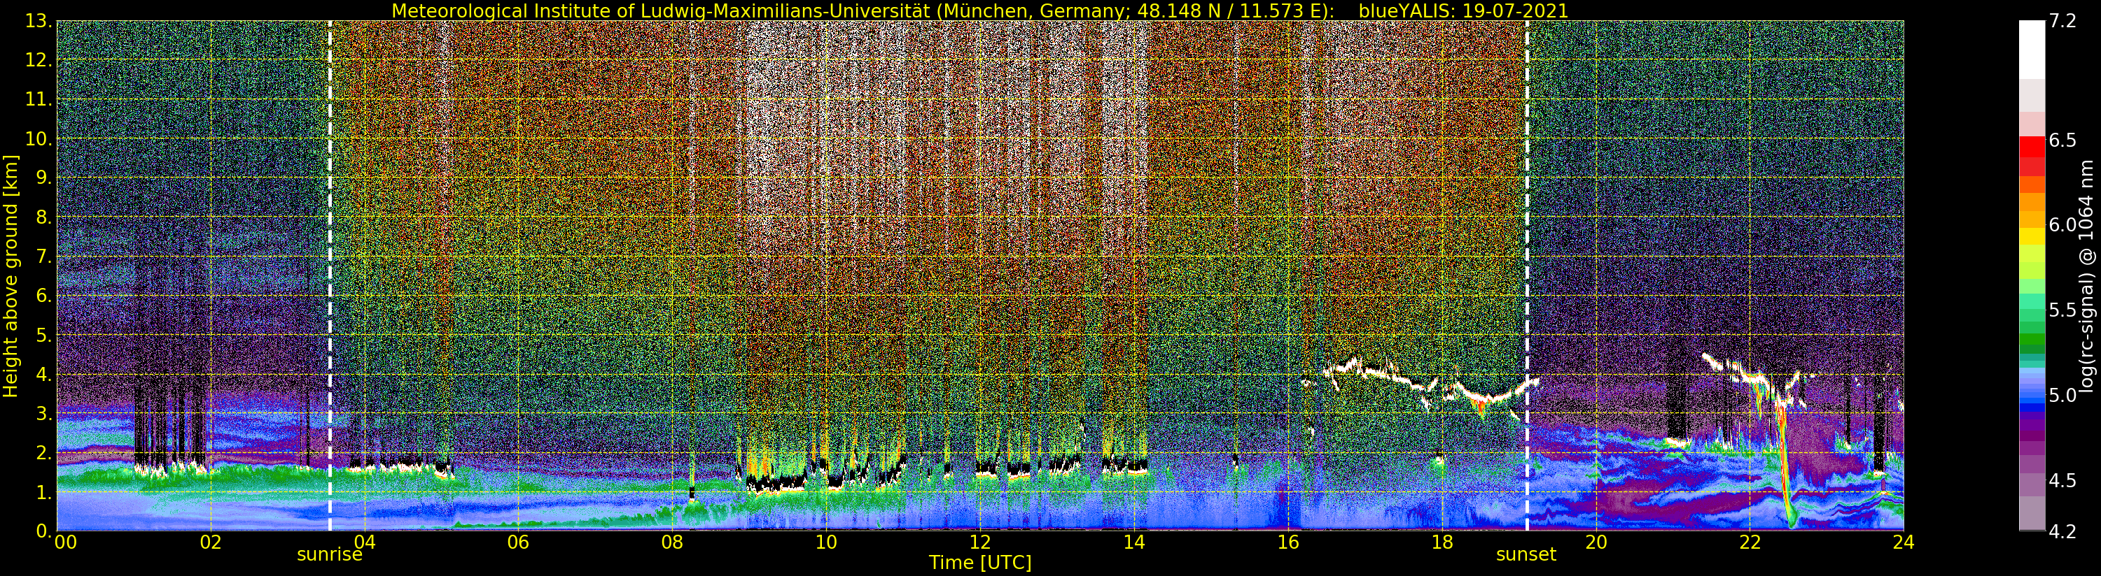Click the colorbar tick label 4.5
The height and width of the screenshot is (576, 2101).
click(x=2062, y=481)
